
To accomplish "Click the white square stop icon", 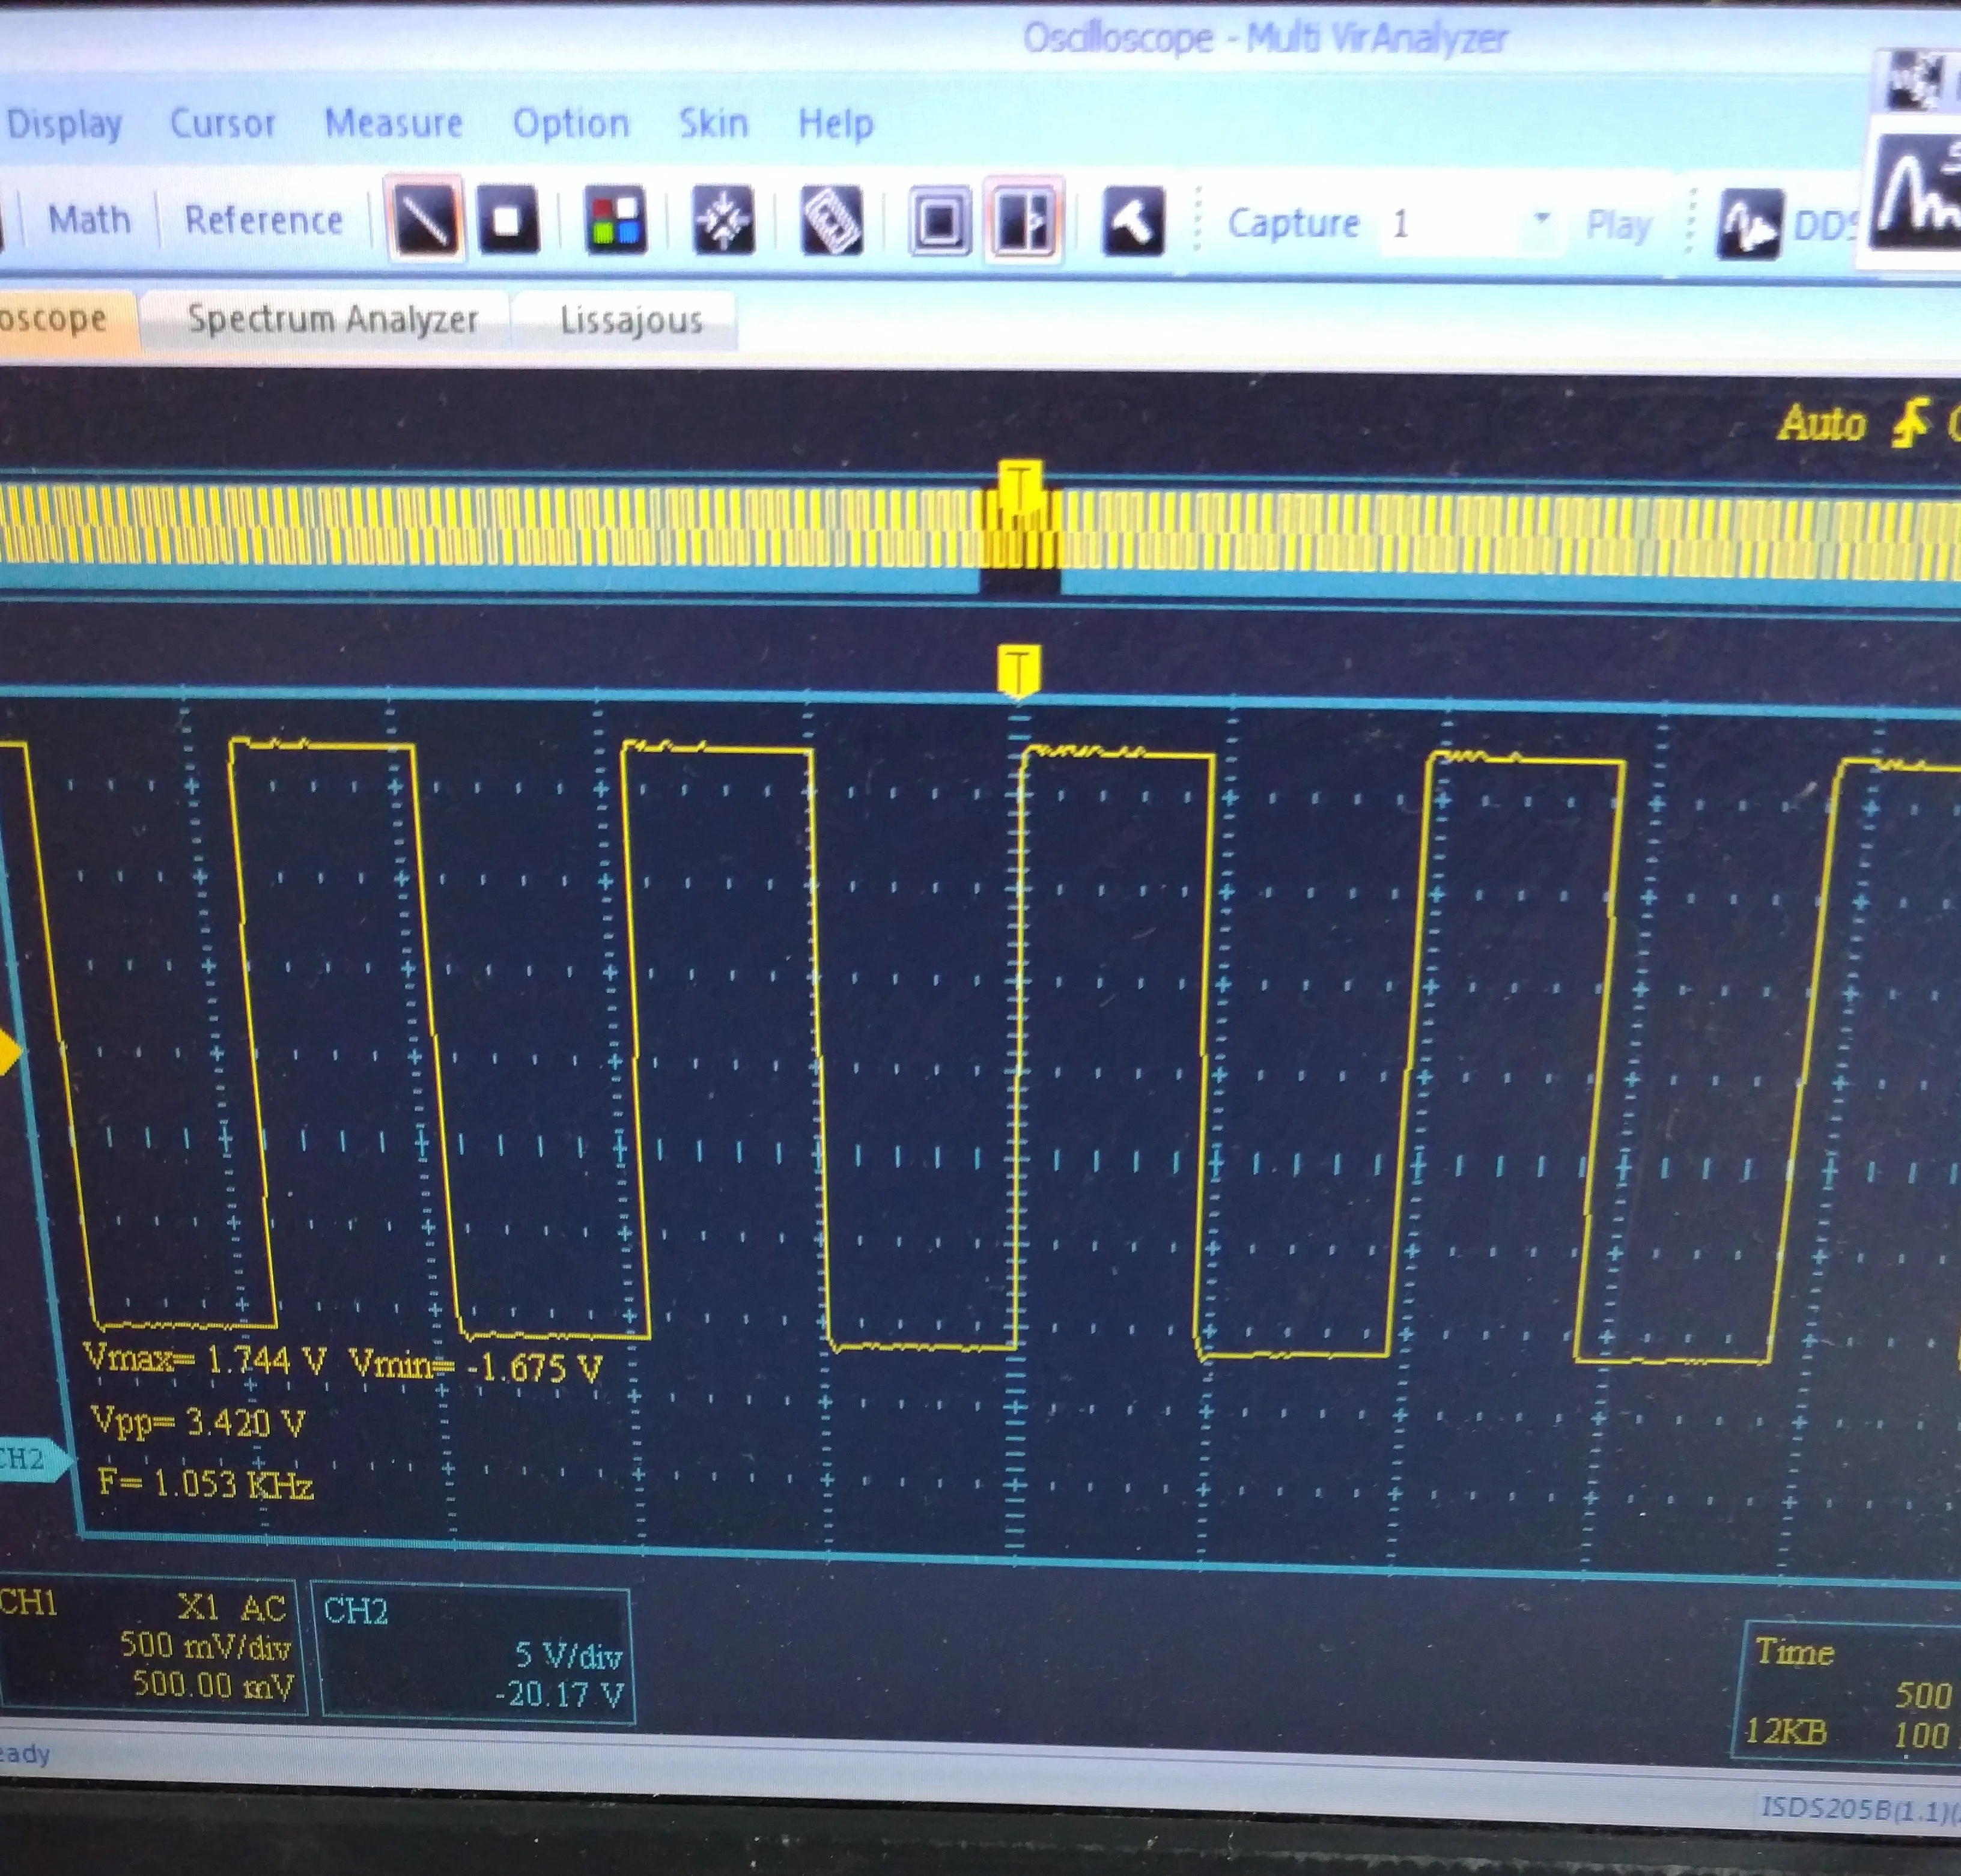I will [508, 220].
